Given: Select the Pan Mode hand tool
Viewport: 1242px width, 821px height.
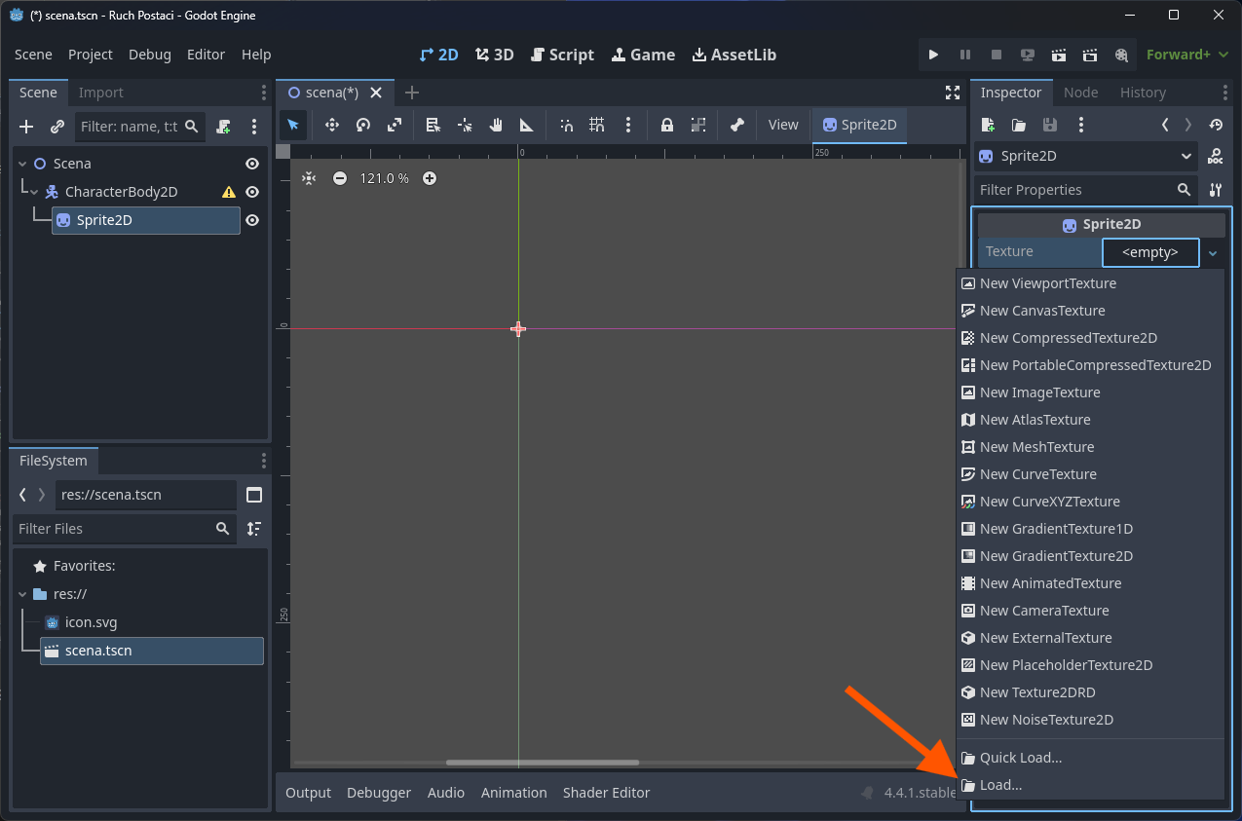Looking at the screenshot, I should click(496, 125).
